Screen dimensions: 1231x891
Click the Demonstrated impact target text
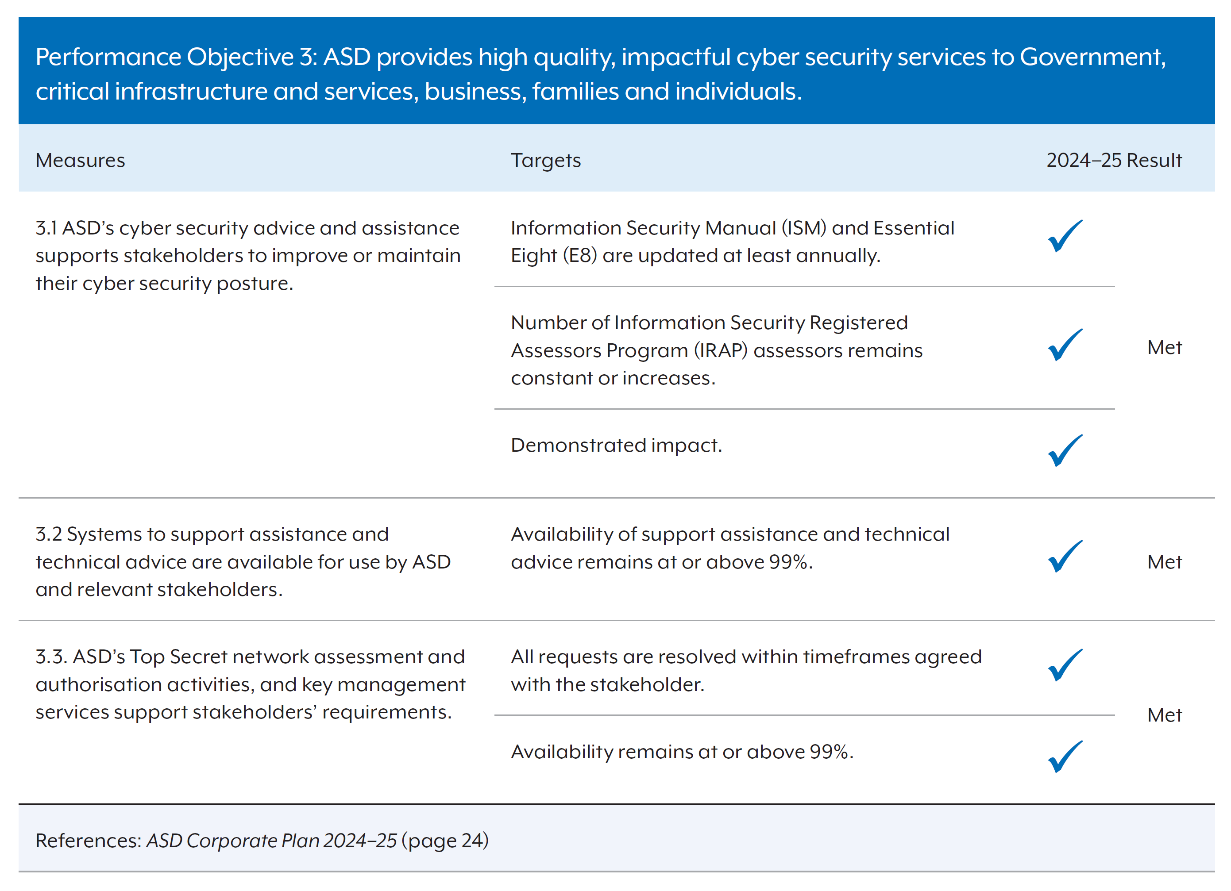pyautogui.click(x=617, y=445)
